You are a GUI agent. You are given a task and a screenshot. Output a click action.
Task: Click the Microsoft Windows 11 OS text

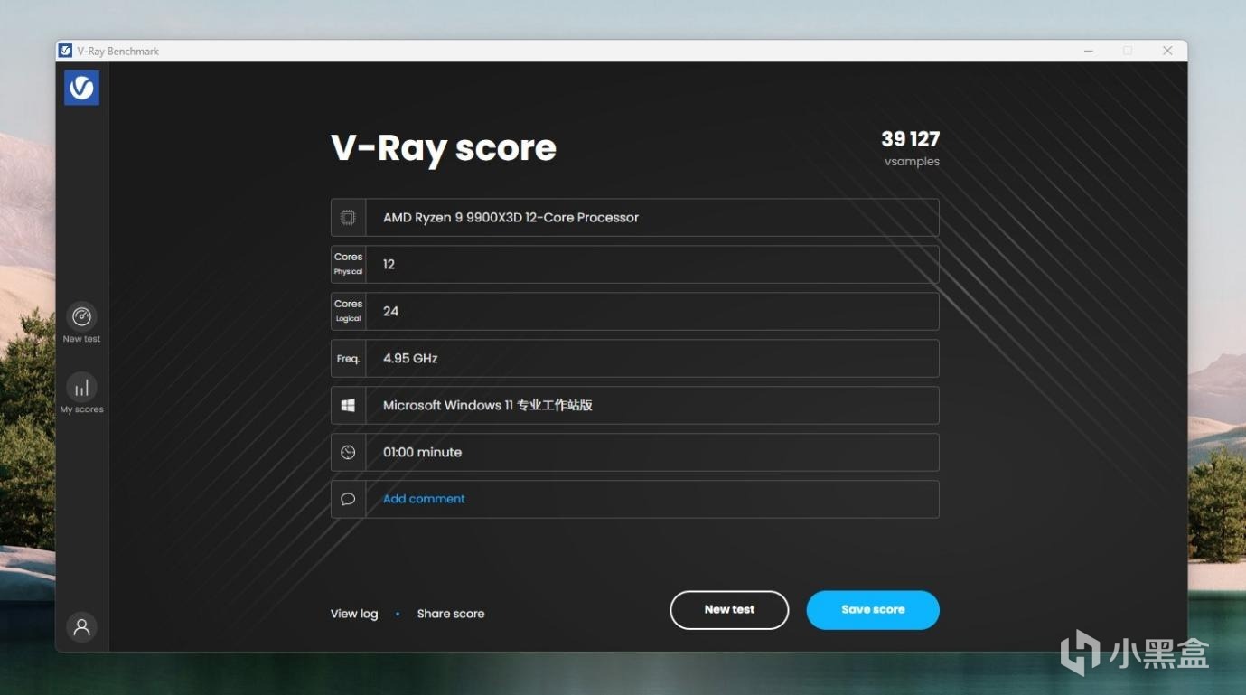point(488,406)
